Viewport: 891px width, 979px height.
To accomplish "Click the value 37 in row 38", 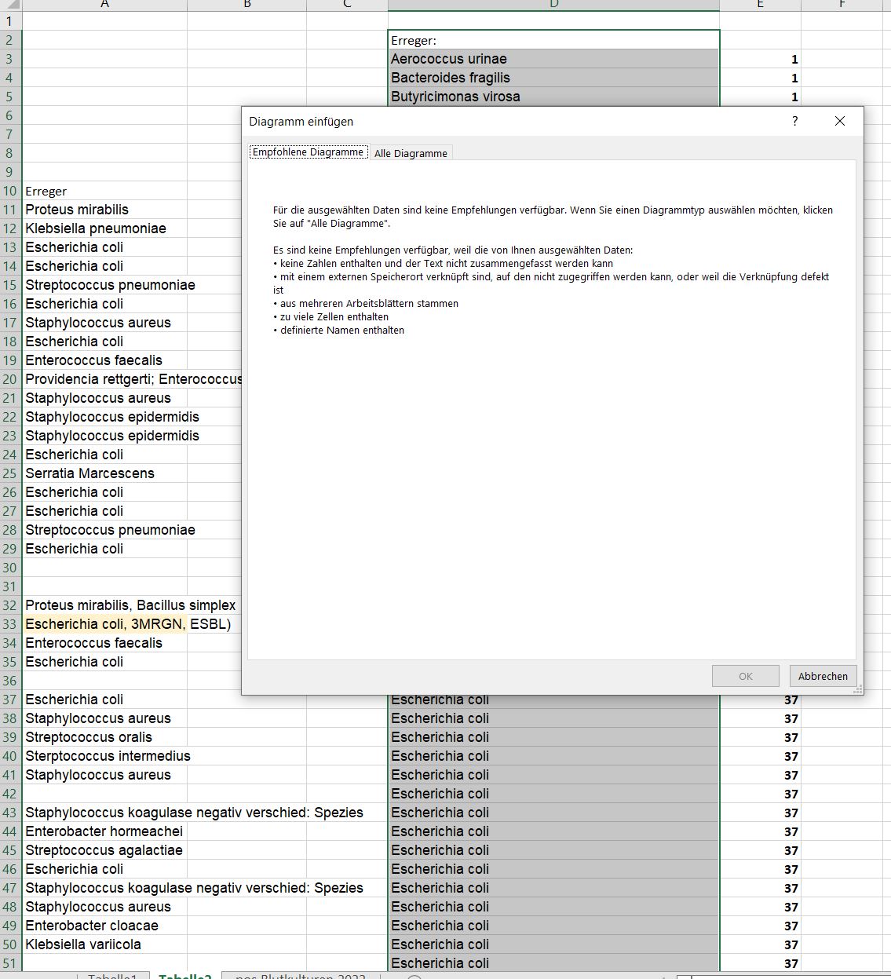I will (x=760, y=718).
